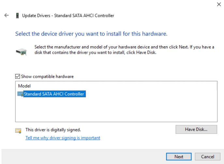Close the Update Drivers dialog with X

pos(218,5)
